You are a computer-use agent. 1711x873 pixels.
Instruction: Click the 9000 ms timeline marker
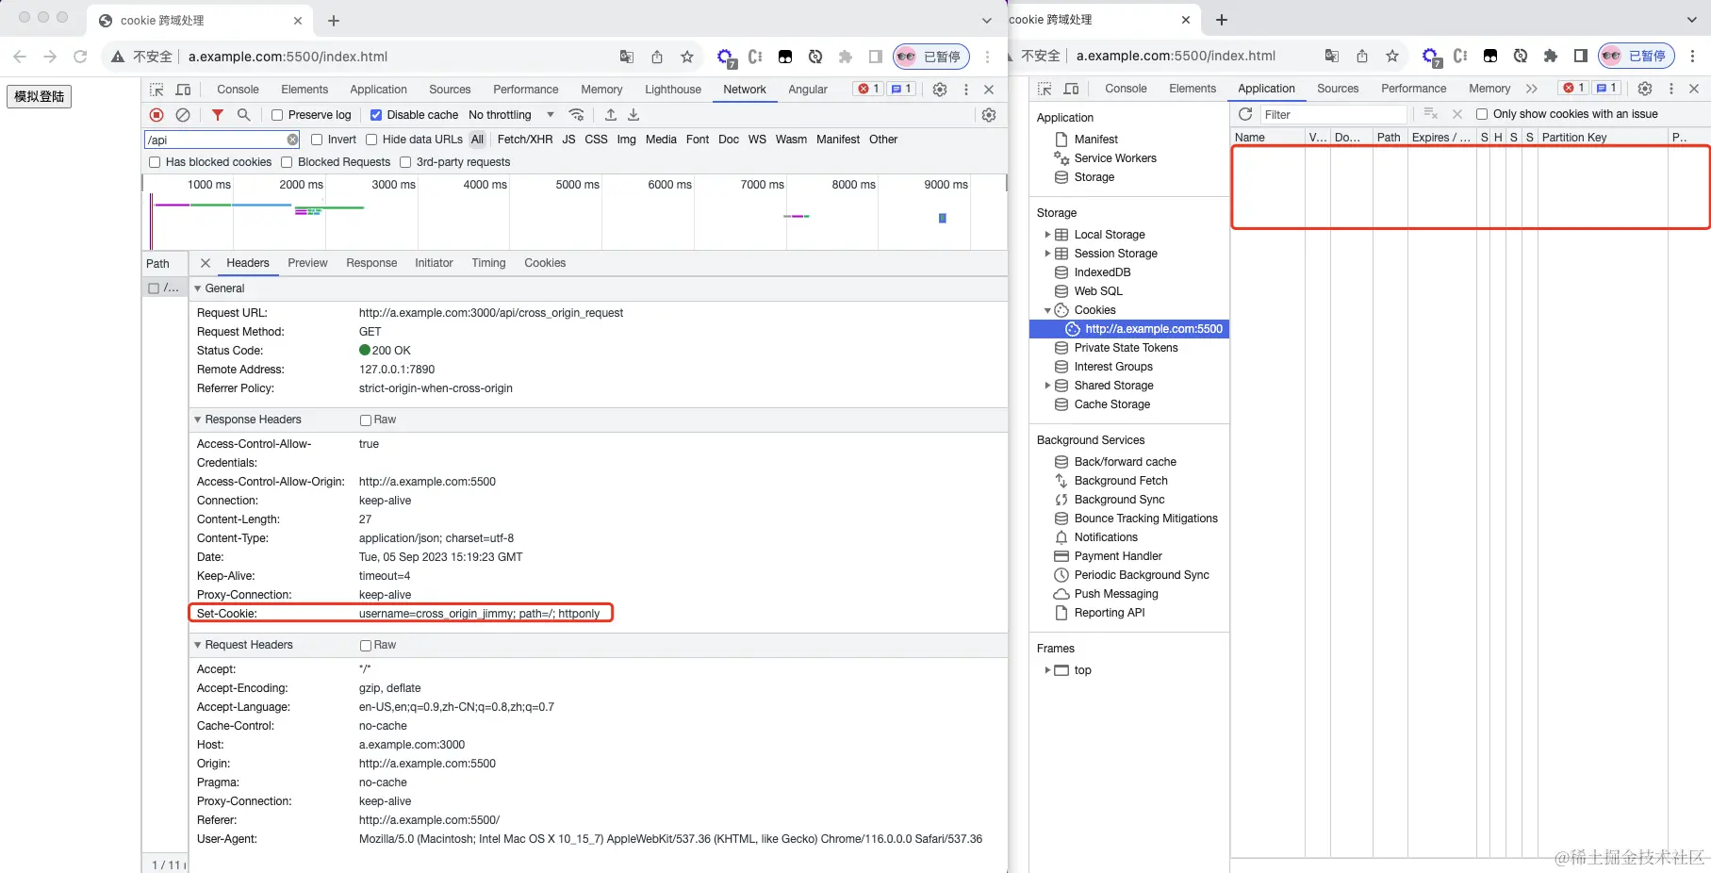[946, 185]
